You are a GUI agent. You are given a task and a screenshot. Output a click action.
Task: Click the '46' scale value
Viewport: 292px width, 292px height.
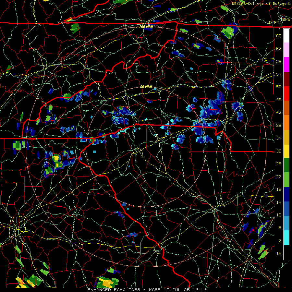[x=279, y=100]
